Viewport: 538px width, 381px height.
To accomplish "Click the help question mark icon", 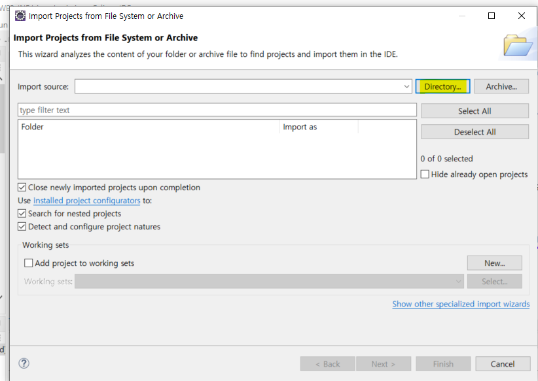I will click(24, 363).
